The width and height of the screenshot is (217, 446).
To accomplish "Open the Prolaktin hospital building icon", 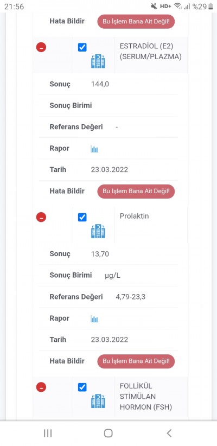I will click(x=98, y=231).
